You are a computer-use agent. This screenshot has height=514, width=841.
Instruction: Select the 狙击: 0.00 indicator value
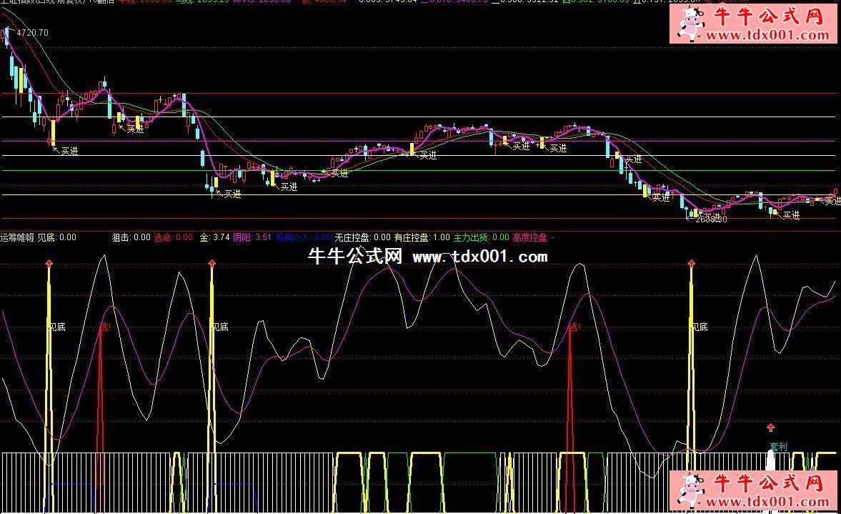click(131, 237)
